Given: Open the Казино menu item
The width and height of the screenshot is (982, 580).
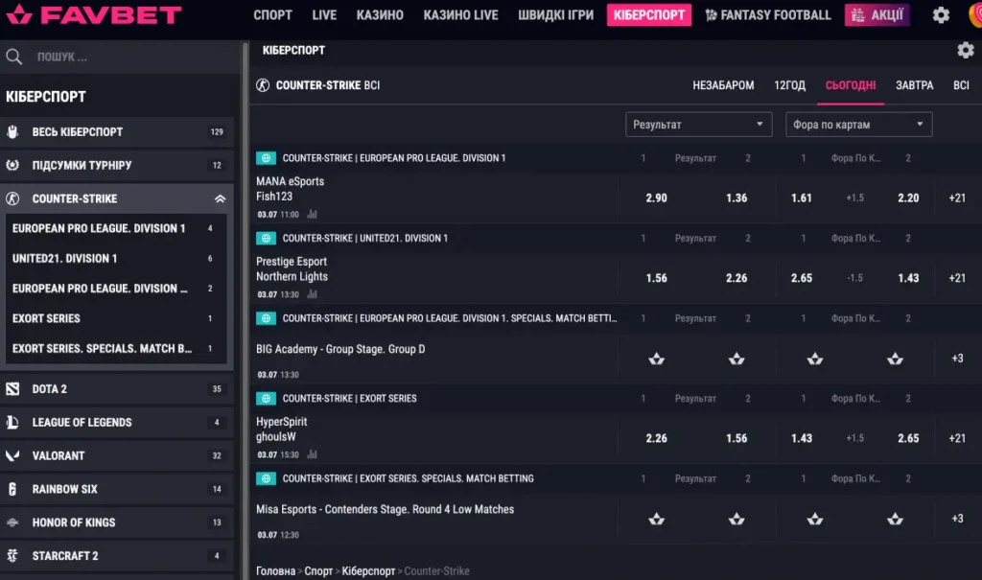Looking at the screenshot, I should click(380, 15).
